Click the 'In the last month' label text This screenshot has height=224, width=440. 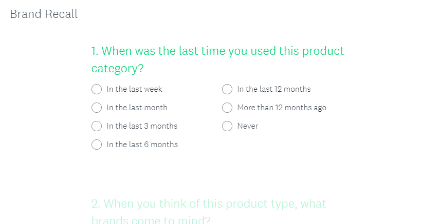137,108
